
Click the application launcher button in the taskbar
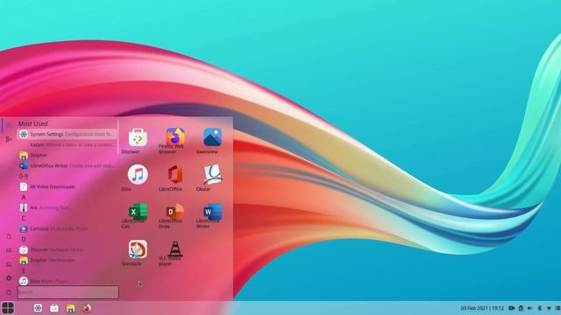(x=8, y=308)
